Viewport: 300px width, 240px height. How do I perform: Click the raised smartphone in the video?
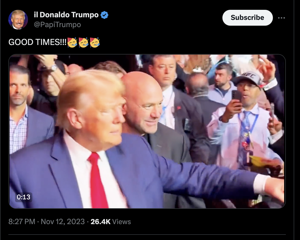[237, 97]
